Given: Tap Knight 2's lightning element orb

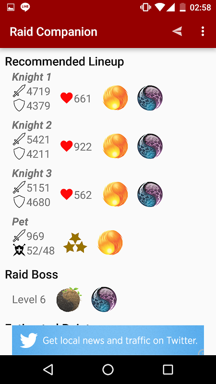Looking at the screenshot, I should (x=150, y=146).
